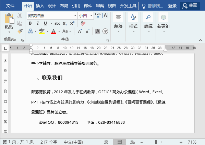205x145 pixels.
Task: Switch to Read Mode view icon
Action: [x=106, y=142]
